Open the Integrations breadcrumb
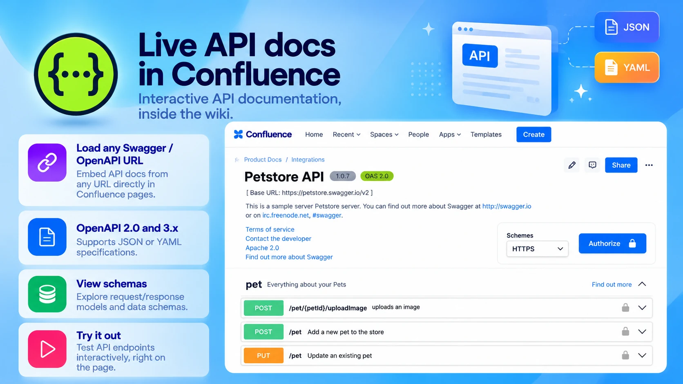683x384 pixels. pos(308,160)
